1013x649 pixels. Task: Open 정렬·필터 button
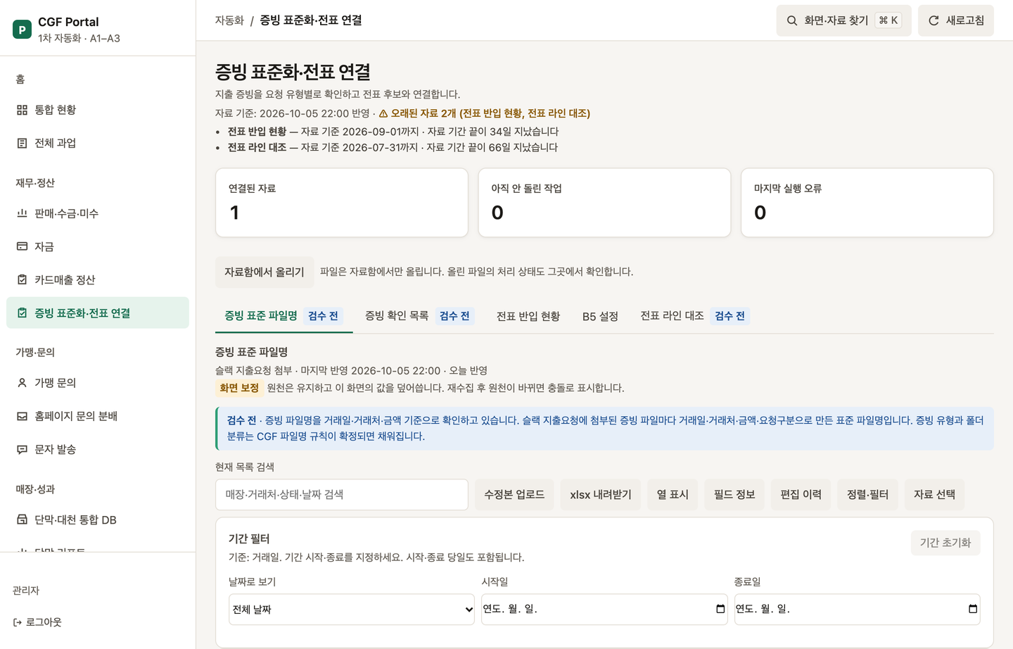(x=868, y=494)
